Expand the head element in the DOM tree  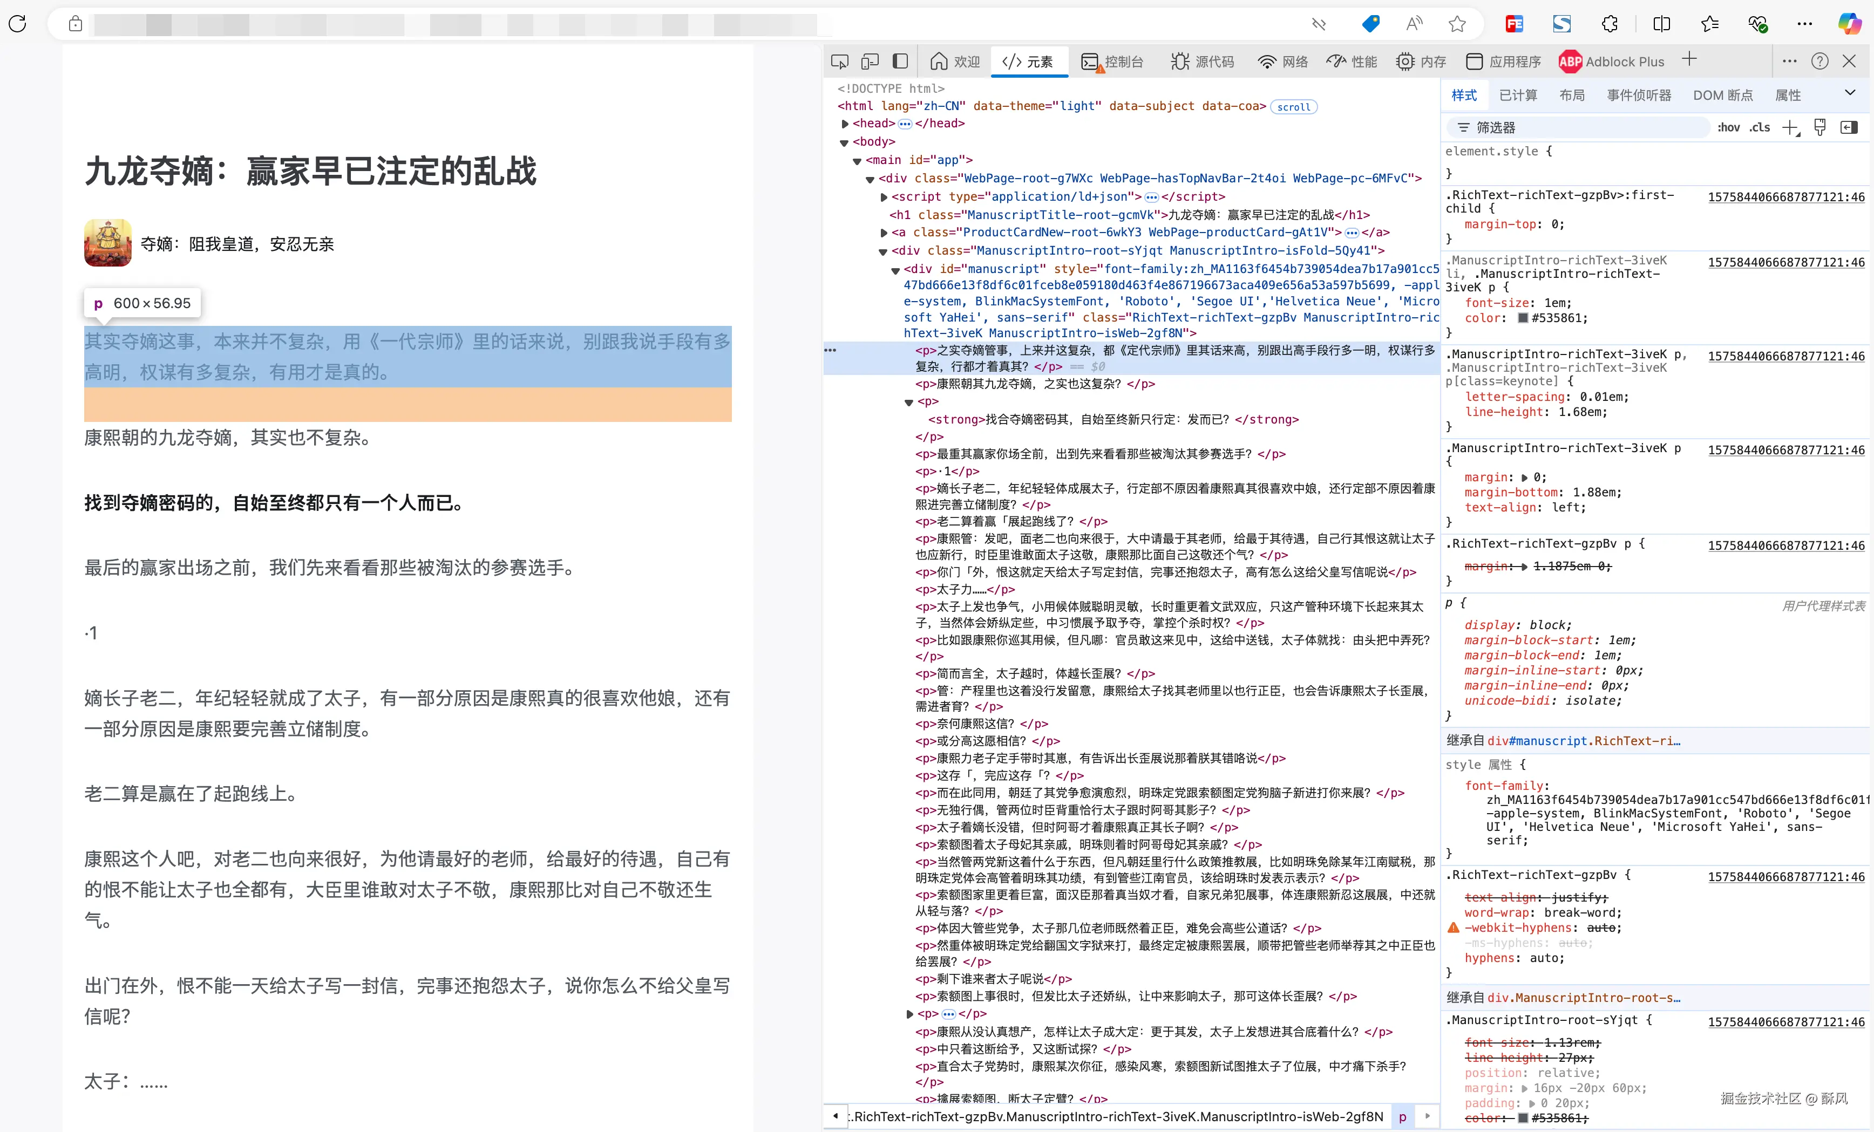844,123
